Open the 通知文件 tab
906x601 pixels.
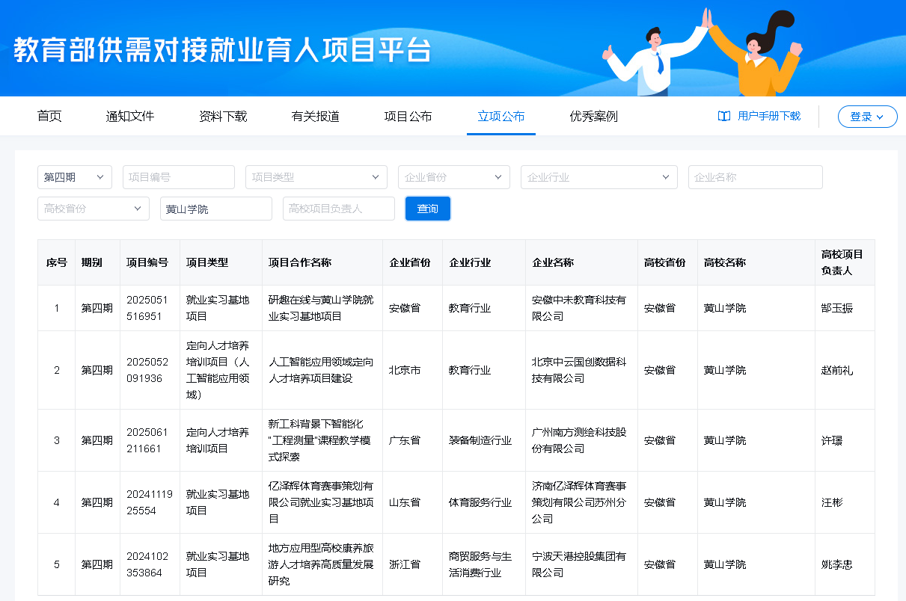tap(130, 117)
